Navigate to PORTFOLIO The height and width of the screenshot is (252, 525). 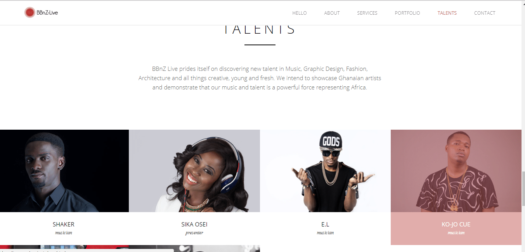pos(407,13)
